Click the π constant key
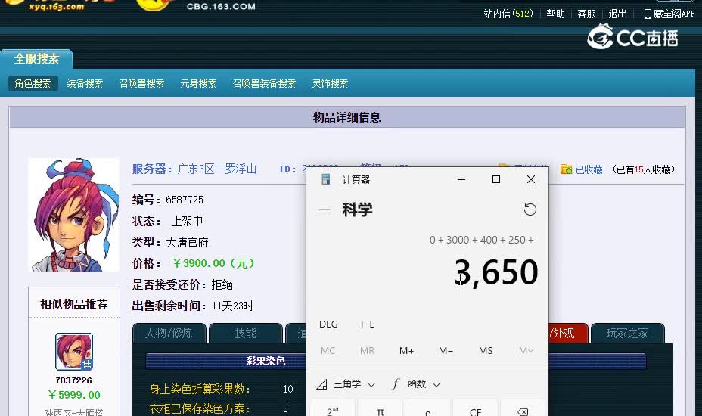 click(x=380, y=411)
